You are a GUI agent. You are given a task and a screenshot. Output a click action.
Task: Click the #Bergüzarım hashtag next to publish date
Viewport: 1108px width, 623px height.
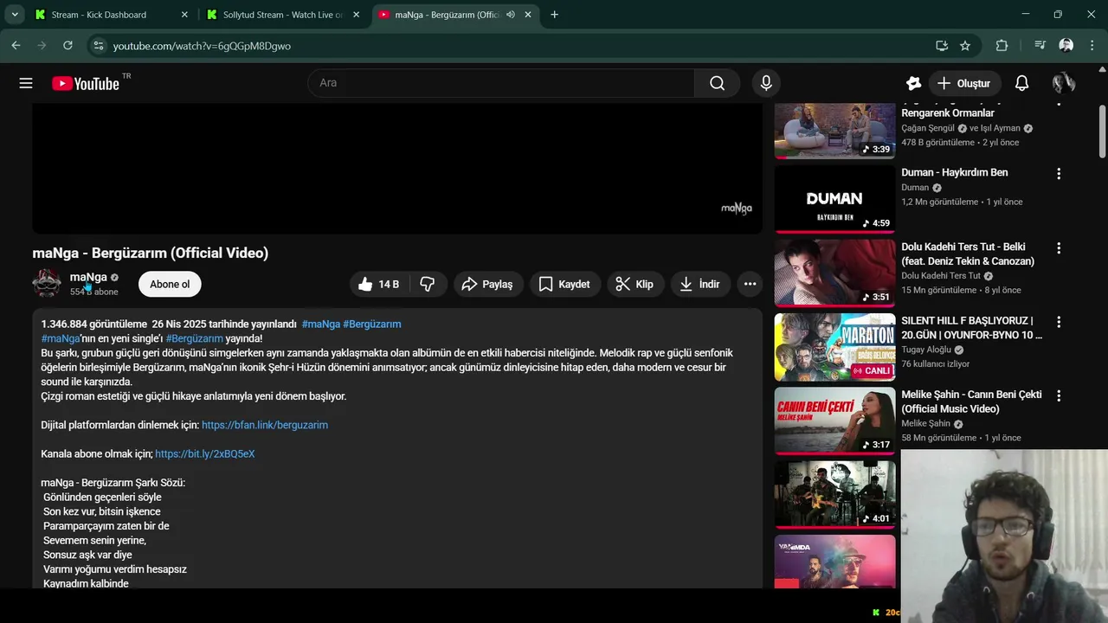pyautogui.click(x=372, y=324)
